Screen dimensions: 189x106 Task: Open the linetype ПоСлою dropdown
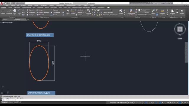[144, 14]
